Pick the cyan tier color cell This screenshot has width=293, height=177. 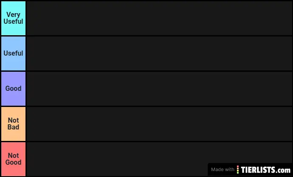13,18
